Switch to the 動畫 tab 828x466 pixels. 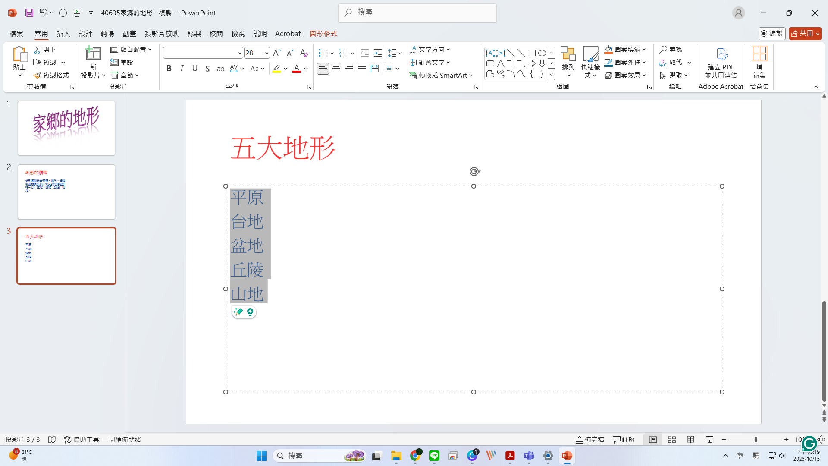(x=129, y=34)
